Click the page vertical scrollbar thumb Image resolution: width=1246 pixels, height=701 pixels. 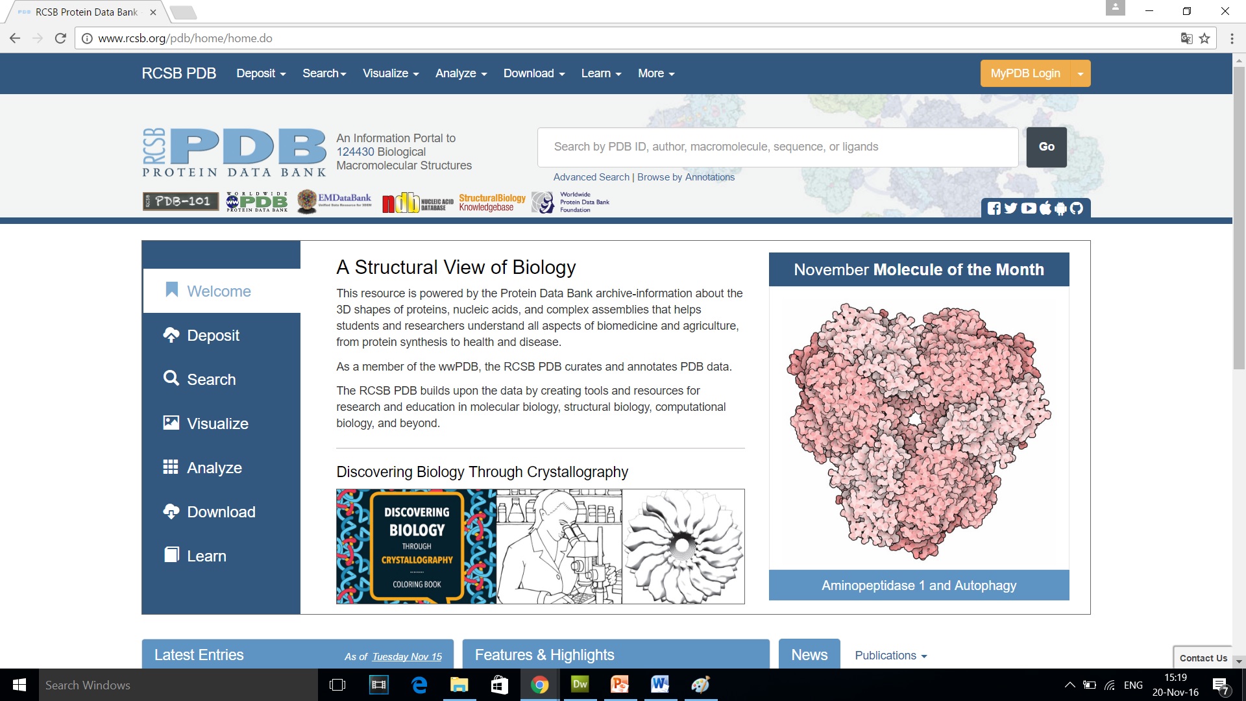coord(1239,217)
